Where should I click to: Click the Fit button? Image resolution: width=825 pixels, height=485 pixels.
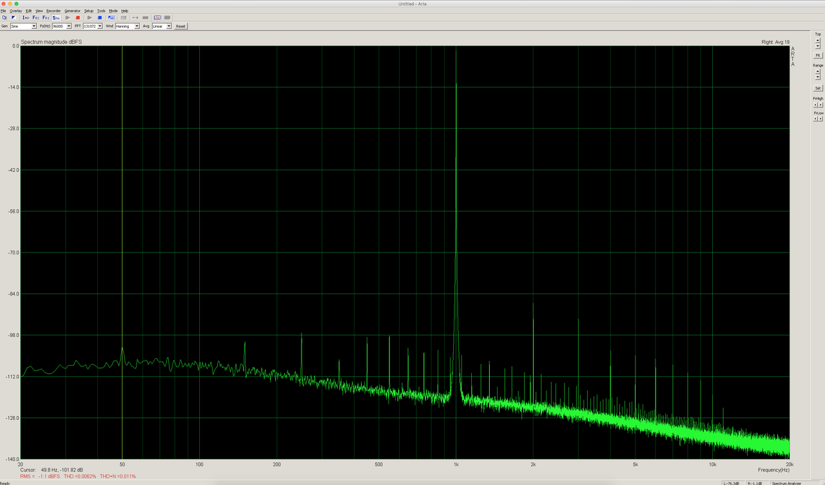(x=818, y=55)
